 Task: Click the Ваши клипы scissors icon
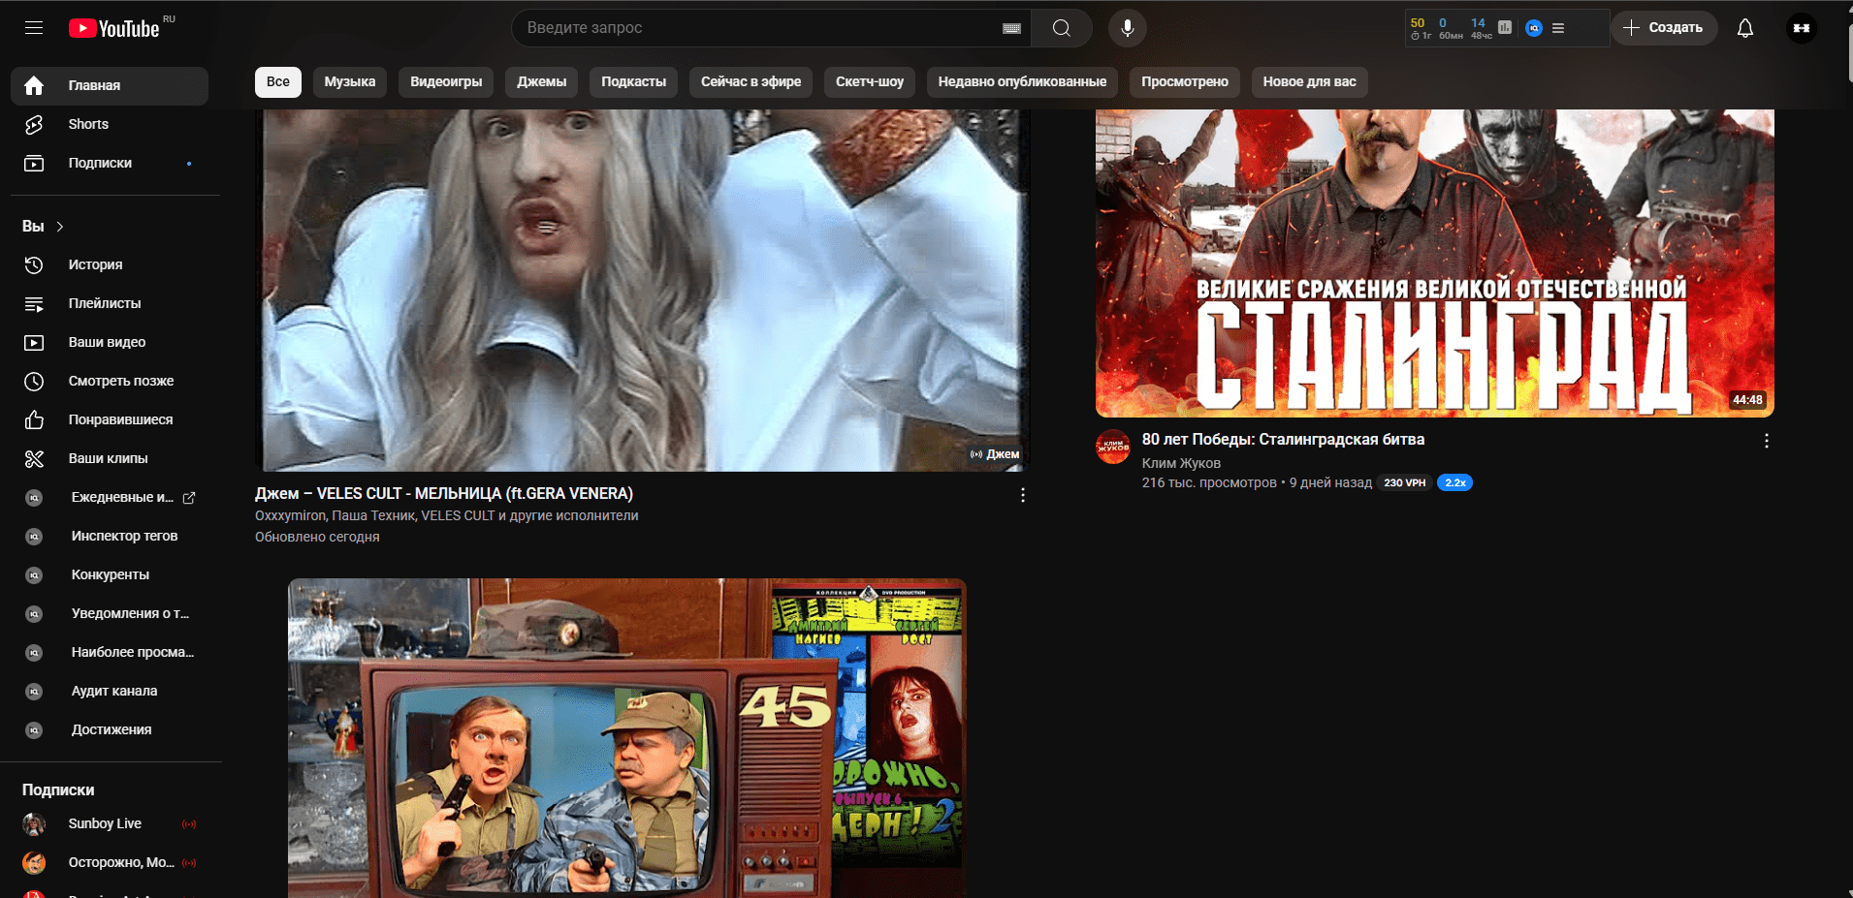pyautogui.click(x=34, y=458)
